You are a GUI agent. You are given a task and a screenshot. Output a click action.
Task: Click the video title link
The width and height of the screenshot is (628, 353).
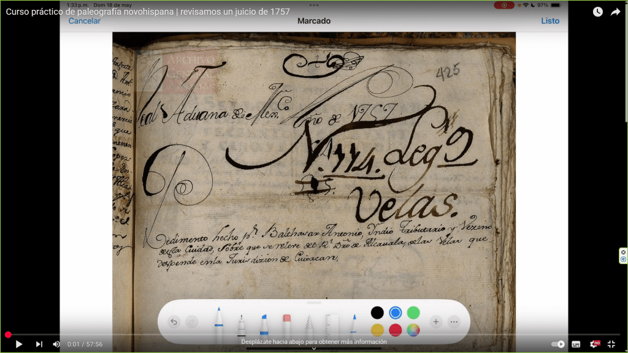pyautogui.click(x=148, y=12)
